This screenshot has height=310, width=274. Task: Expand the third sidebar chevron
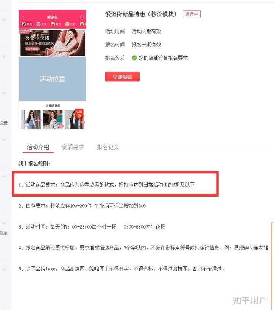point(4,93)
